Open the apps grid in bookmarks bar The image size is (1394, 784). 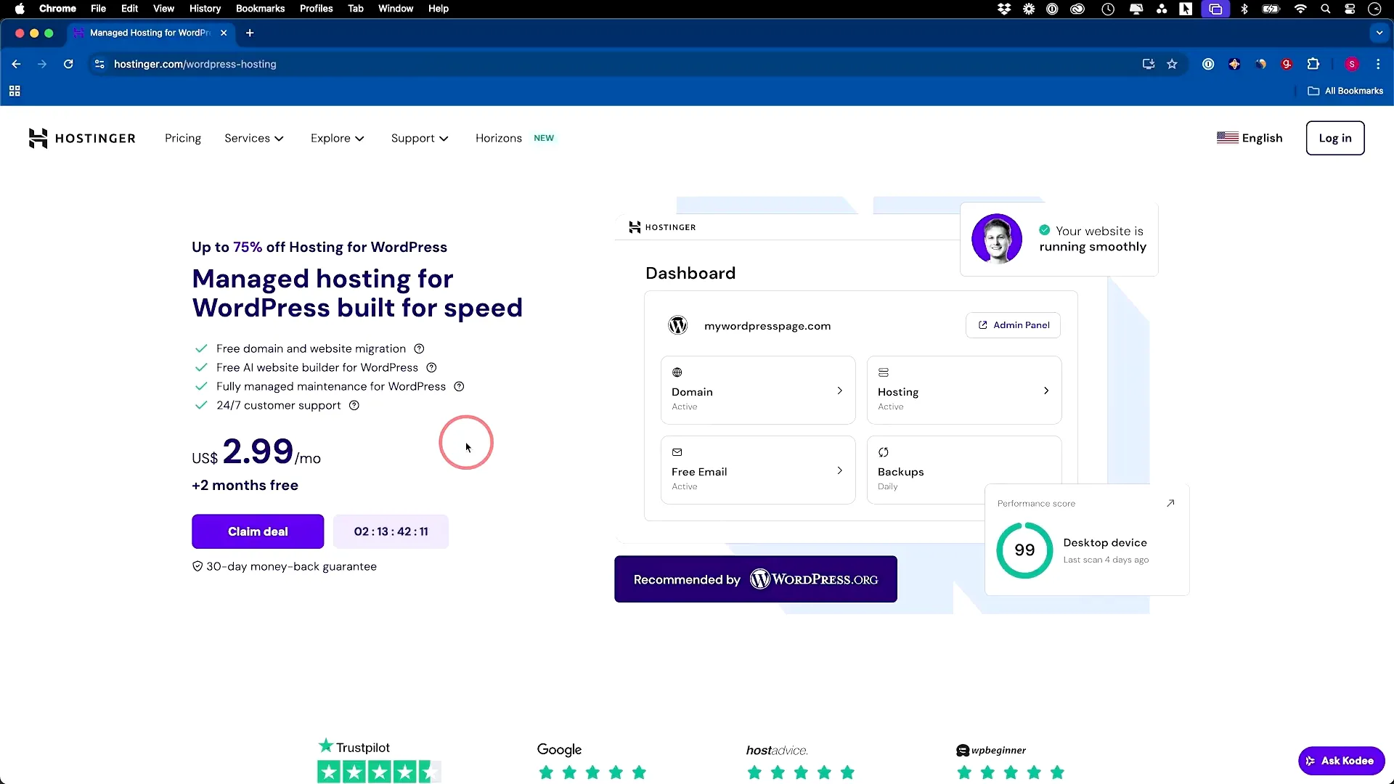coord(15,91)
